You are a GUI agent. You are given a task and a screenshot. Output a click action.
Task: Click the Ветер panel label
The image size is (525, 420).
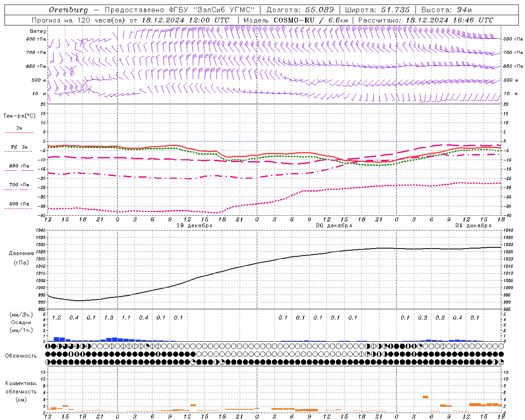coord(38,31)
